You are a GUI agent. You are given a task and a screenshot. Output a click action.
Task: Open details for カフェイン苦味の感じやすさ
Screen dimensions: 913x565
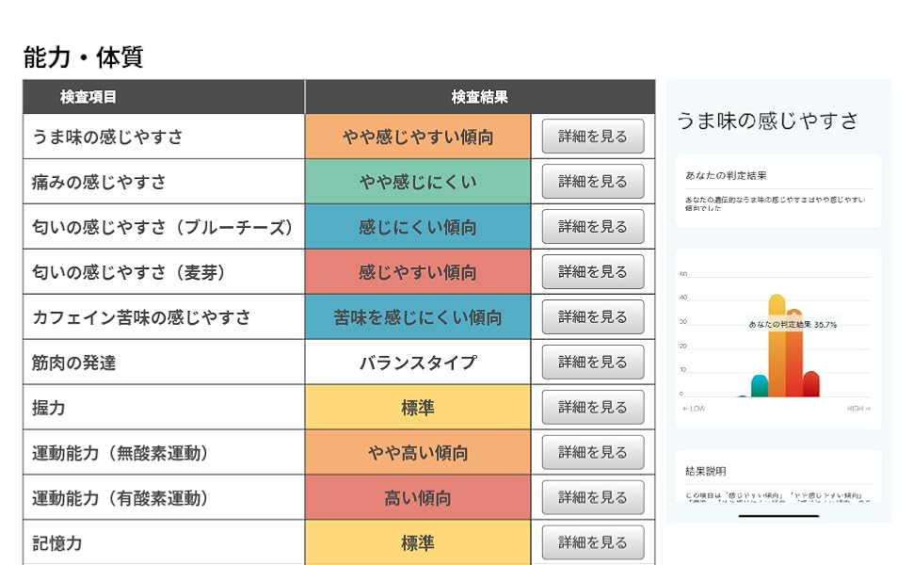point(593,317)
